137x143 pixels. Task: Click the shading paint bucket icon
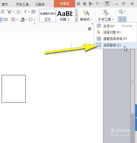23,19
